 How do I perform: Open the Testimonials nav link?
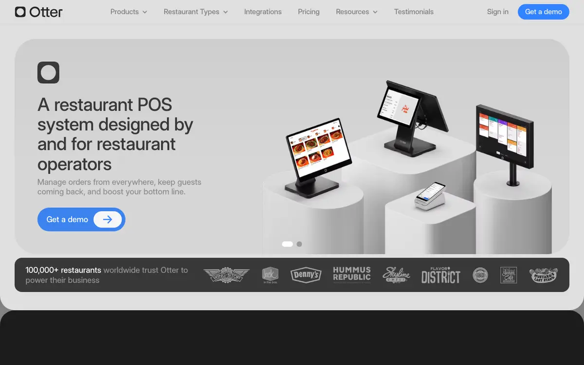pos(414,12)
